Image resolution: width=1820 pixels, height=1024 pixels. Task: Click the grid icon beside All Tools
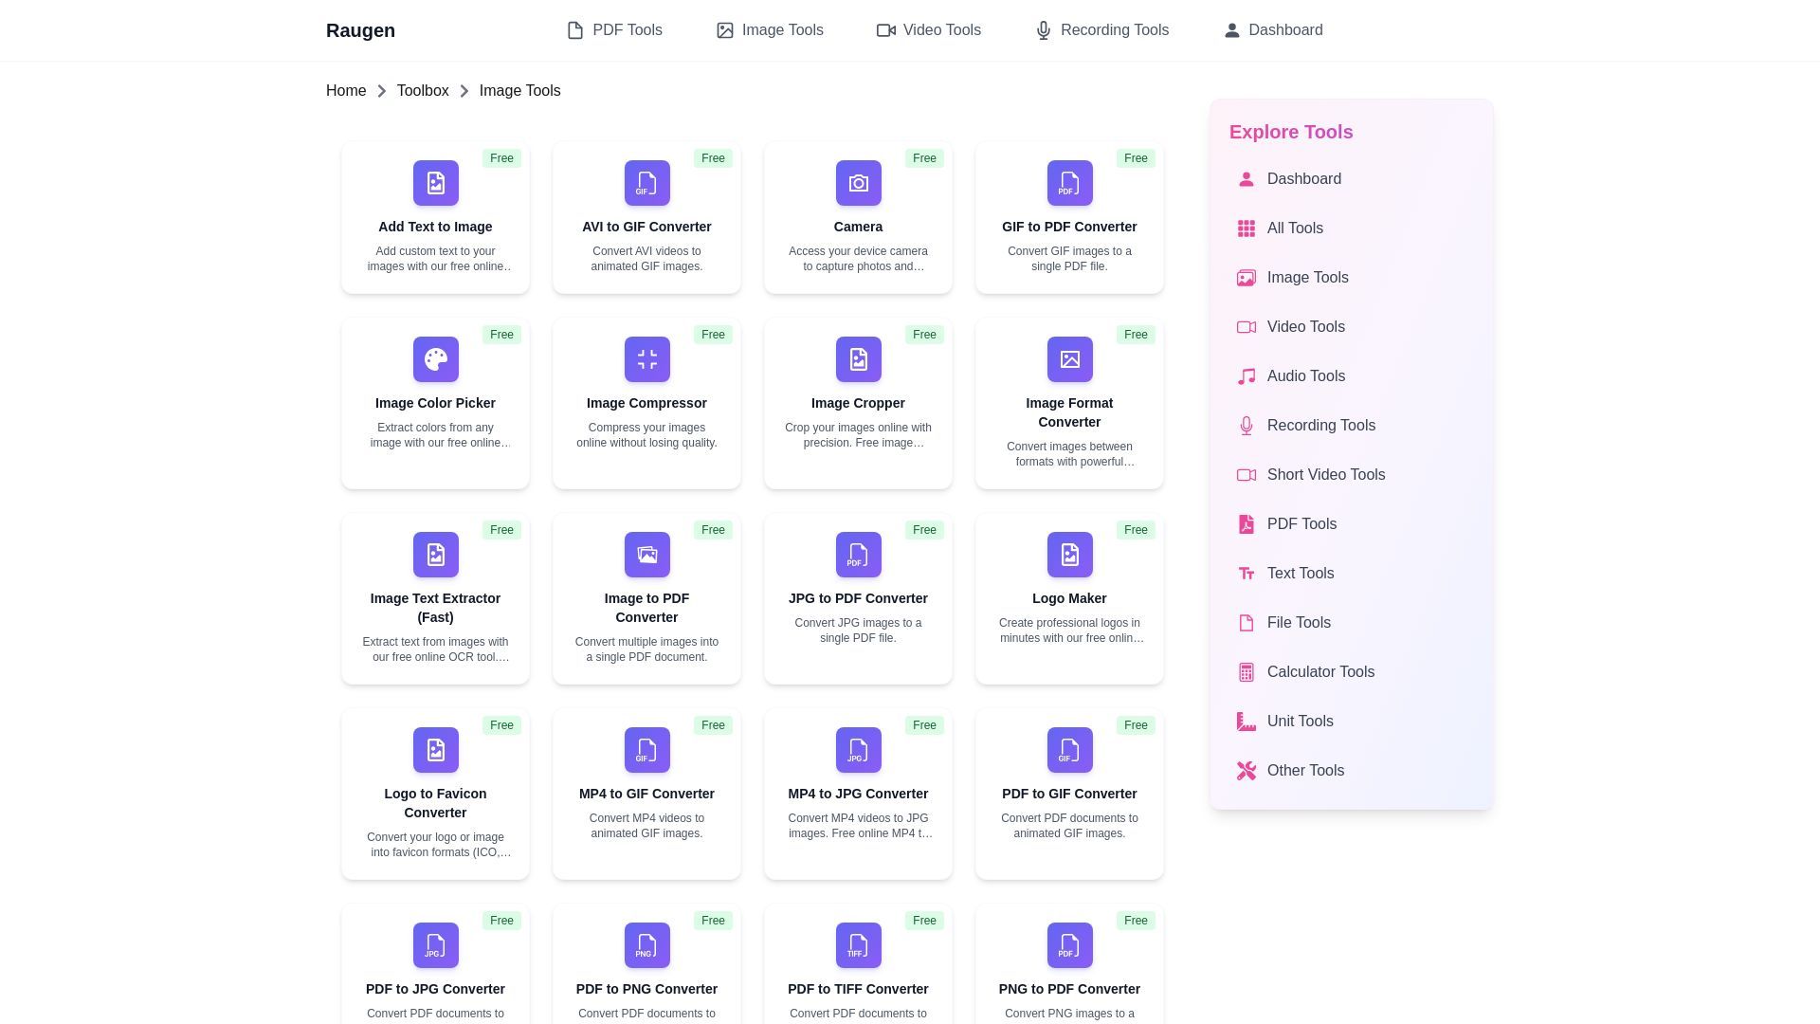point(1247,229)
